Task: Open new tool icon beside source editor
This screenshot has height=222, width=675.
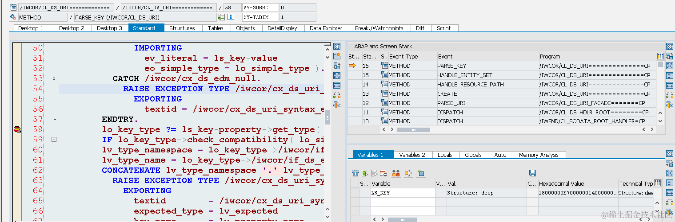Action: click(x=337, y=56)
